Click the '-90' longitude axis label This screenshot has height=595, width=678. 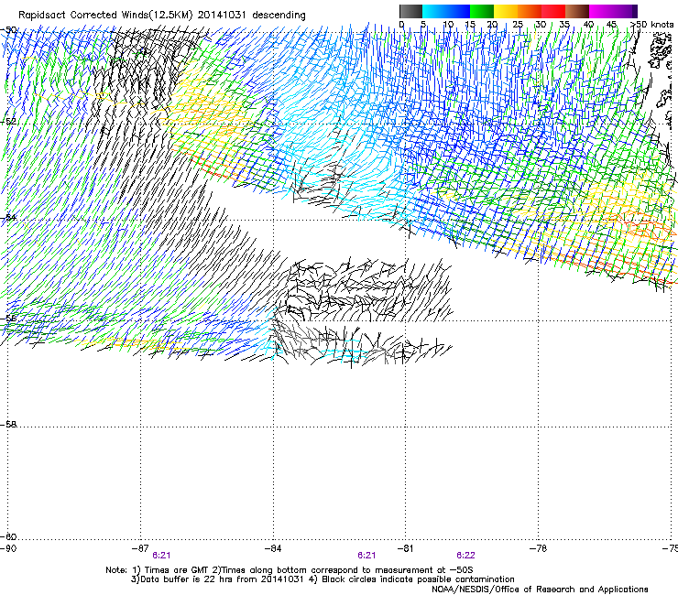[x=8, y=548]
